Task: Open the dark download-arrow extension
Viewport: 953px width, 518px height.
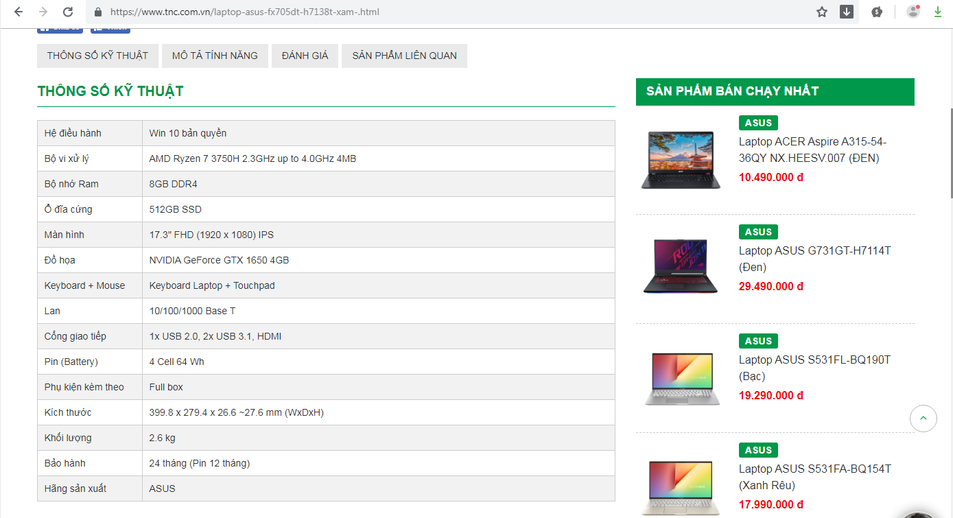Action: [x=847, y=12]
